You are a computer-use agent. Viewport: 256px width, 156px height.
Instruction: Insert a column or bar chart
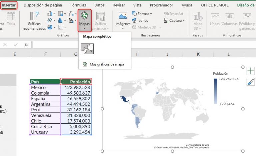coord(51,14)
